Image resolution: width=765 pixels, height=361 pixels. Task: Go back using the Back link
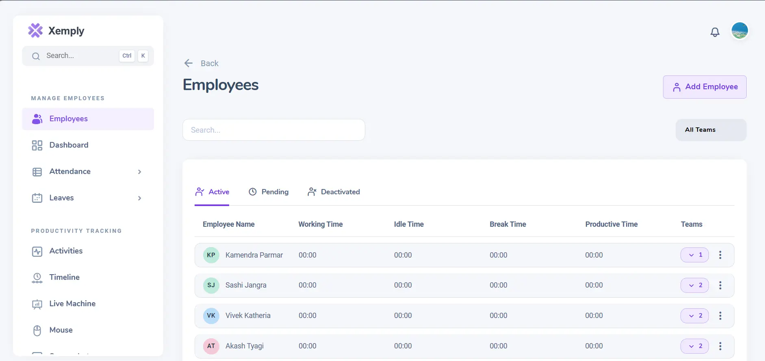point(209,63)
